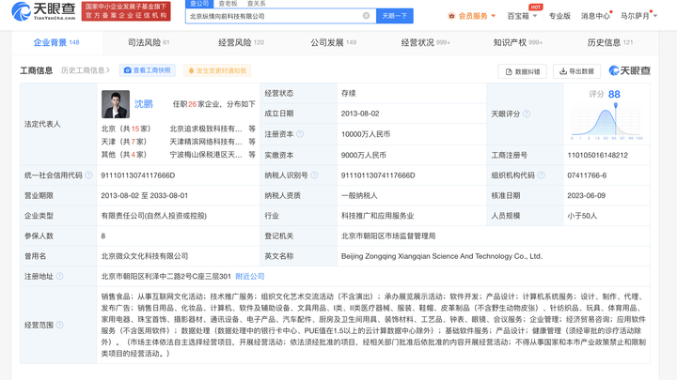The height and width of the screenshot is (380, 677).
Task: Click the 成立日期 value 2013-08-02
Action: [x=360, y=114]
